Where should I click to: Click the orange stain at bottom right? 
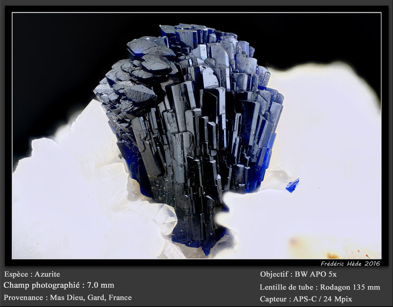(334, 255)
